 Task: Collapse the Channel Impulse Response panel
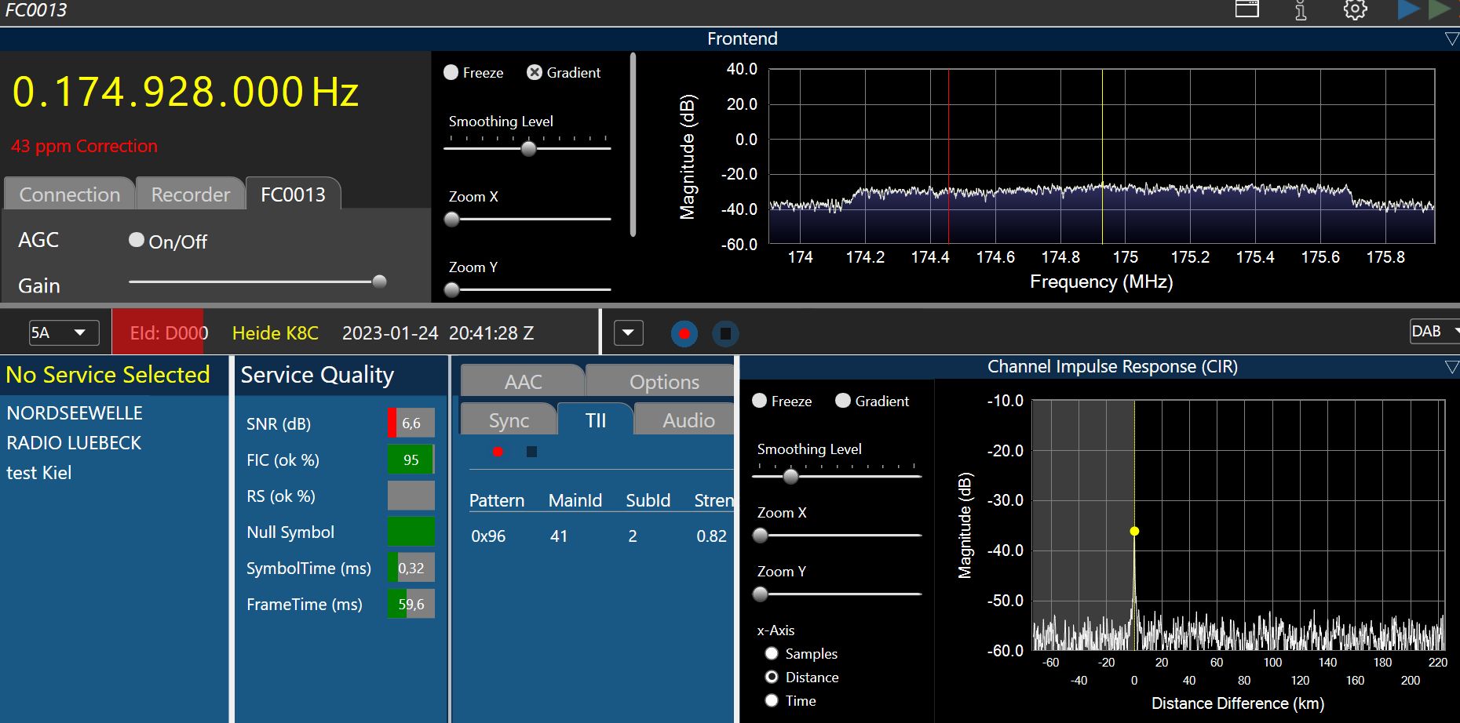[1451, 367]
